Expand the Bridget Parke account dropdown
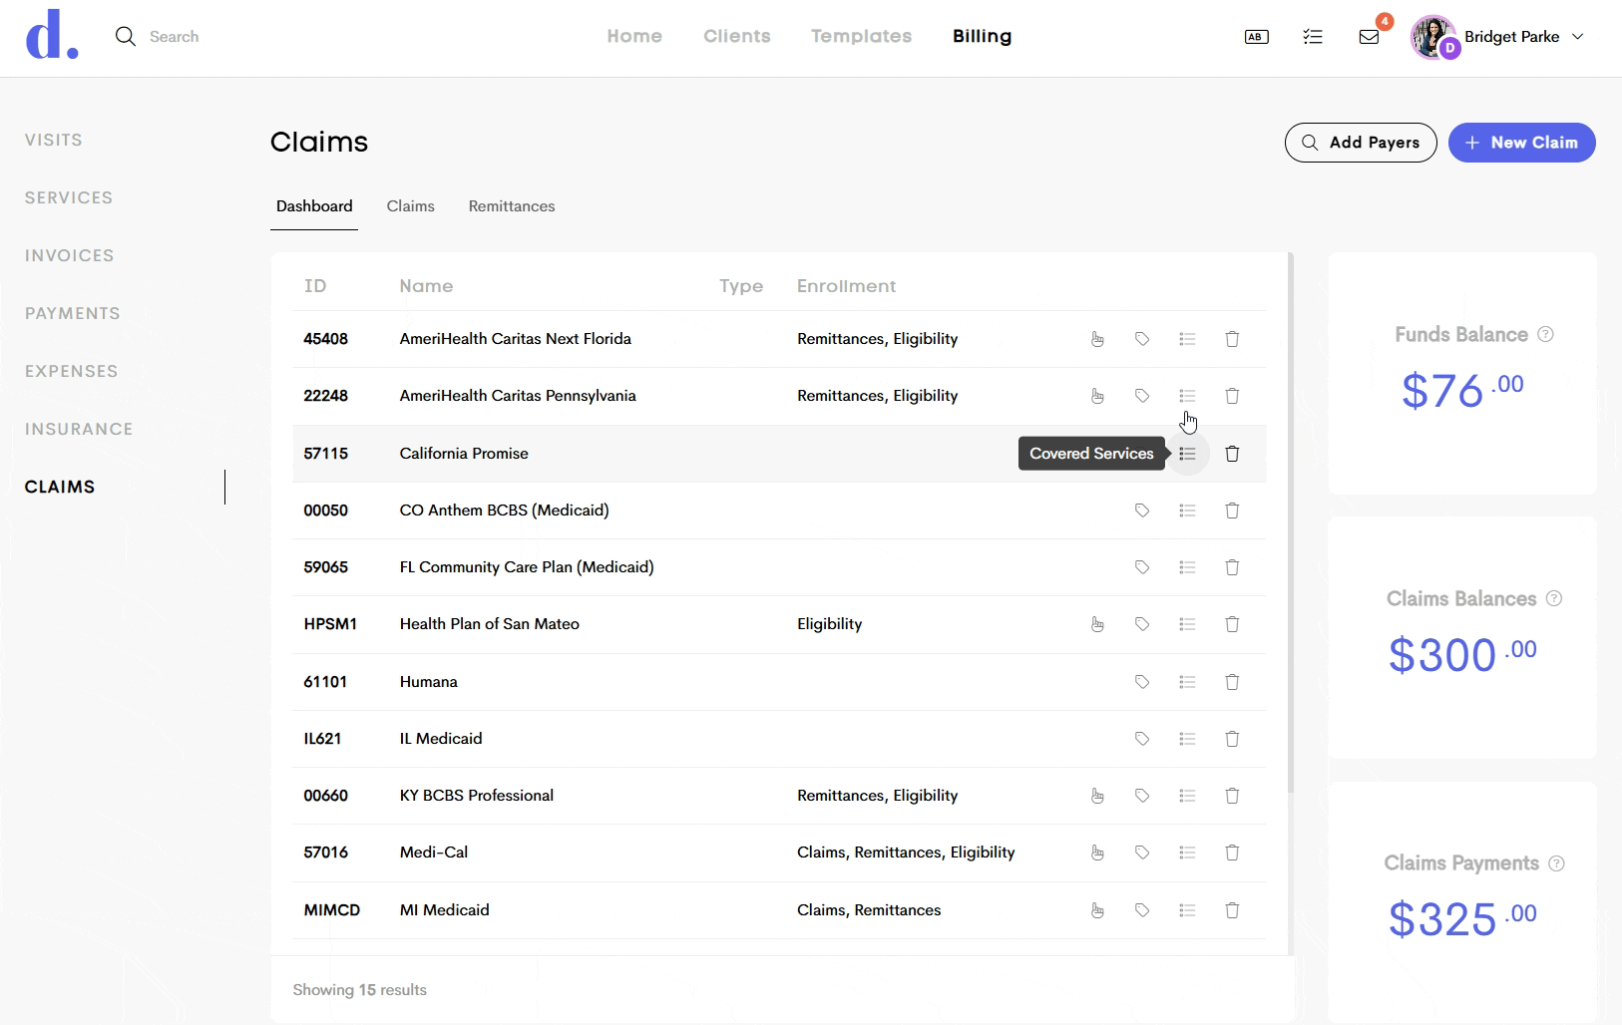Screen dimensions: 1622x1025 pyautogui.click(x=1578, y=37)
